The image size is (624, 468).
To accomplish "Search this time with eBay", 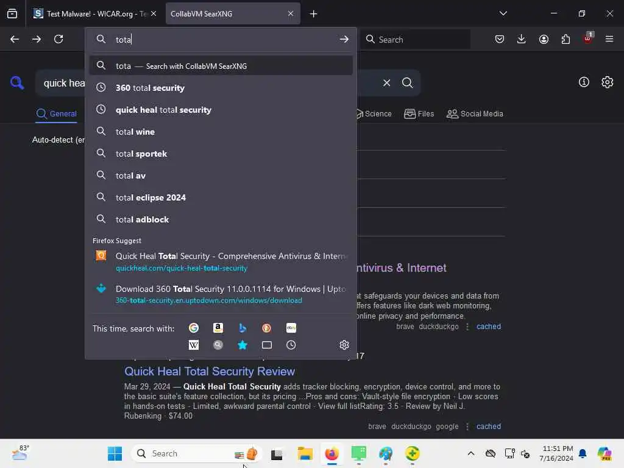I will tap(291, 328).
